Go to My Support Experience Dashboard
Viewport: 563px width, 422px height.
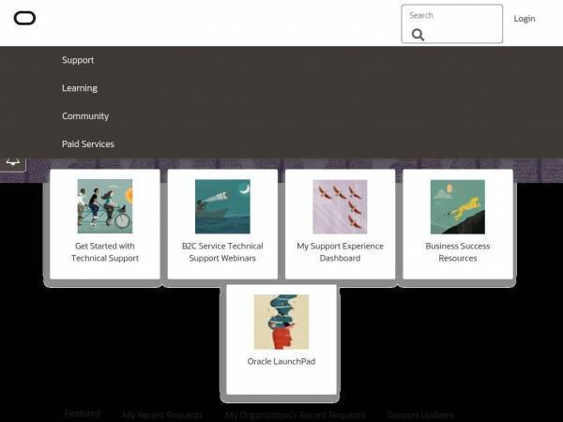click(x=340, y=252)
